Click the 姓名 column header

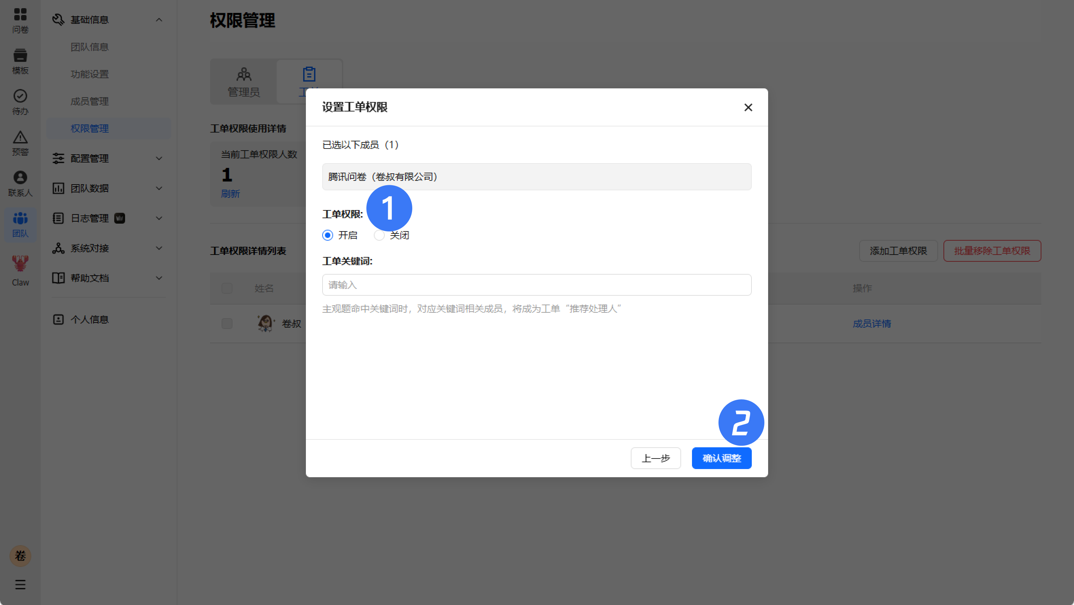pos(264,288)
